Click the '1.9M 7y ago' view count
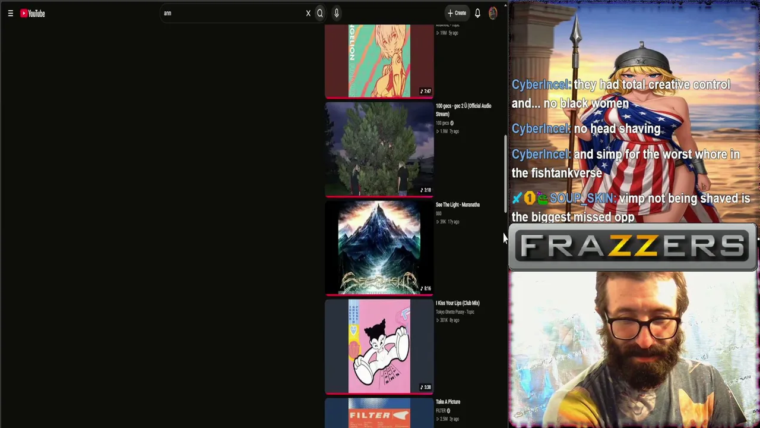The height and width of the screenshot is (428, 760). pyautogui.click(x=448, y=131)
